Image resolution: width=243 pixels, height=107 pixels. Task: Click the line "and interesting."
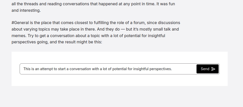coord(26,11)
